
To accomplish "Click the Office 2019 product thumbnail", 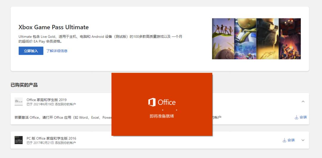I will coord(18,102).
